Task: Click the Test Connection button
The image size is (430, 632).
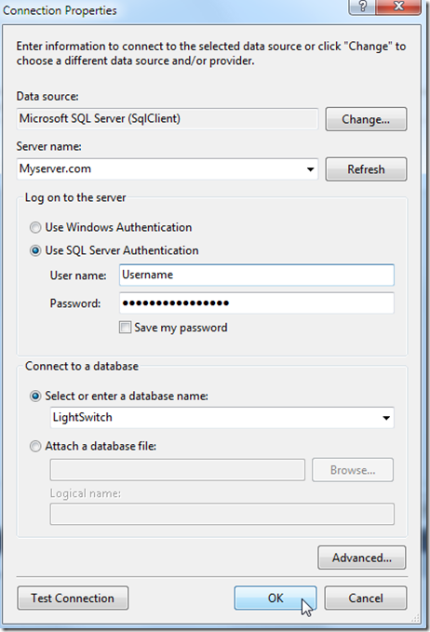Action: click(x=73, y=598)
